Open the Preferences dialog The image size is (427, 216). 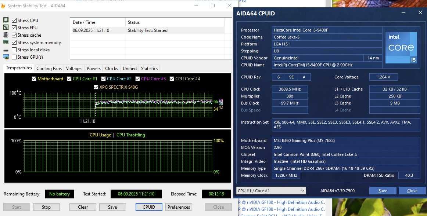pos(179,207)
